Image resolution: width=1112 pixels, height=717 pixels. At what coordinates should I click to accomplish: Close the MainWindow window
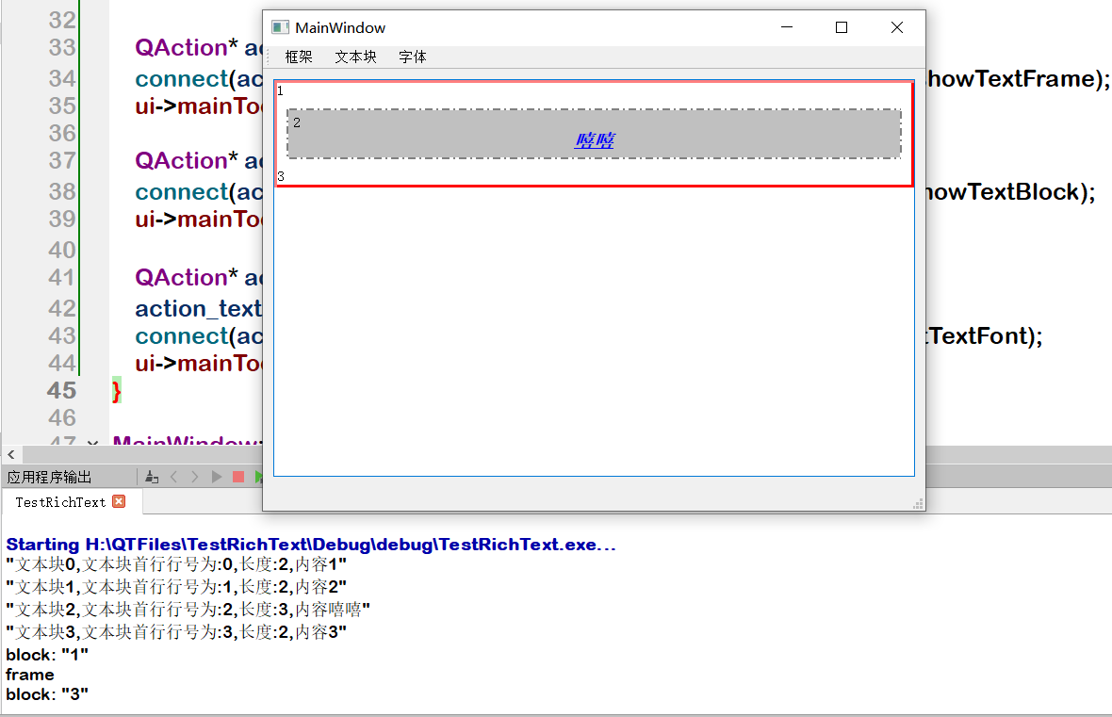click(x=897, y=27)
